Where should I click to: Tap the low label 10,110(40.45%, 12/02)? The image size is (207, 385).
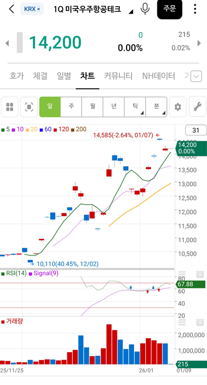pos(67,264)
